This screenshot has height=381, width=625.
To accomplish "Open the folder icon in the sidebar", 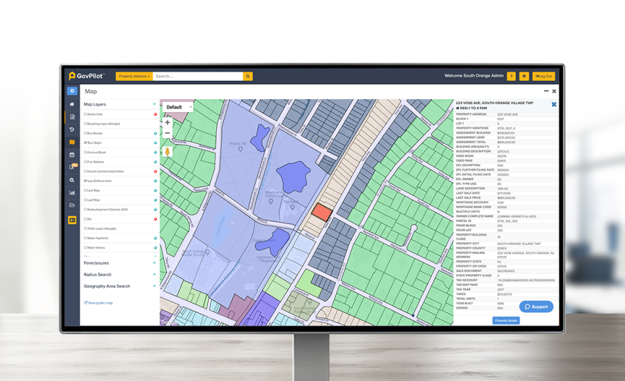I will click(72, 206).
